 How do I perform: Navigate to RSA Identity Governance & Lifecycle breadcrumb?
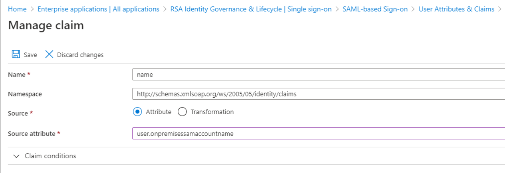(x=251, y=9)
